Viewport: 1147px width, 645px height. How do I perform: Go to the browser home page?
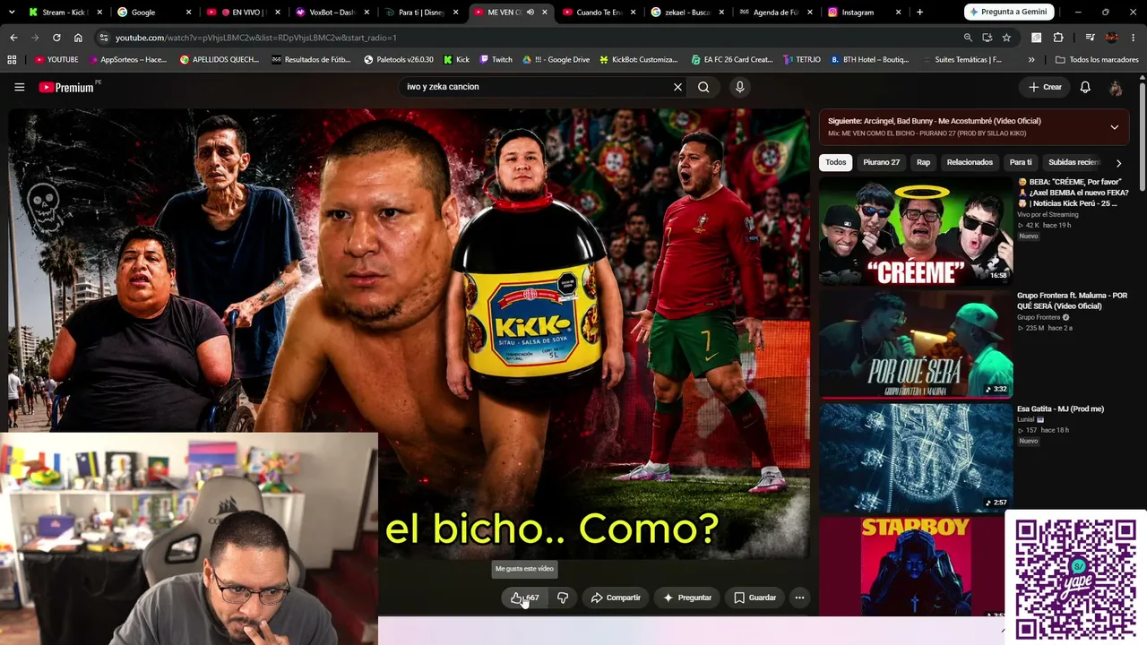click(x=78, y=38)
